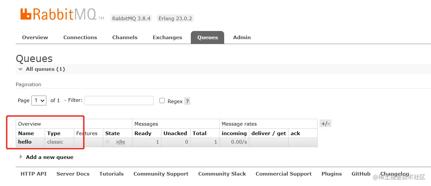431x186 pixels.
Task: Open the Overview tab
Action: pos(35,37)
